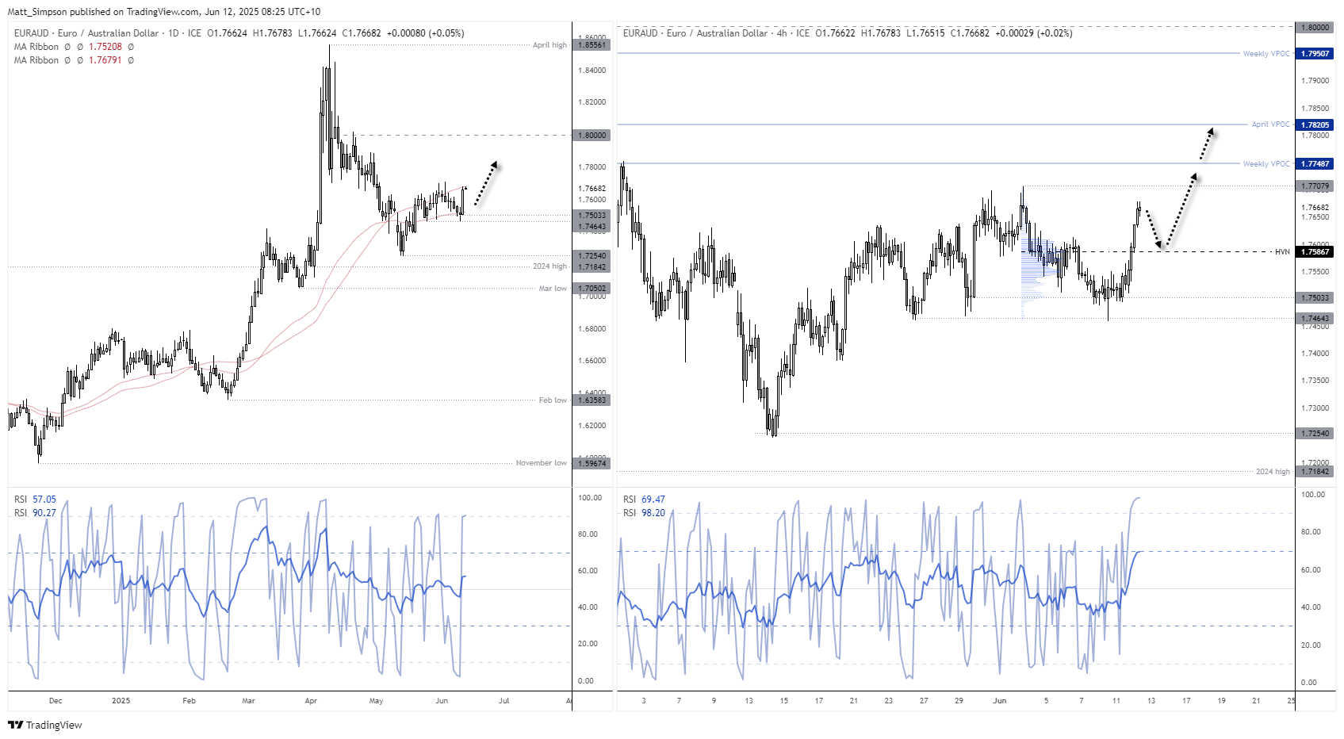Click the 2024 high label on the 4h chart
The width and height of the screenshot is (1344, 739).
click(x=1272, y=470)
